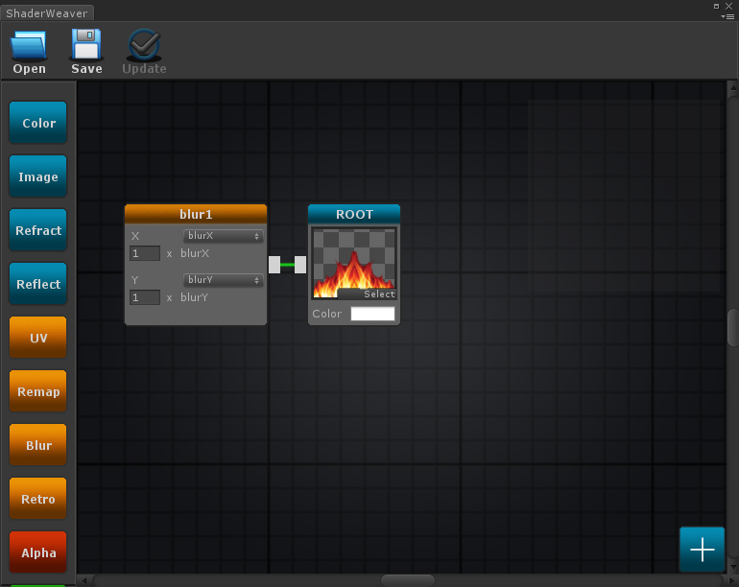Image resolution: width=739 pixels, height=587 pixels.
Task: Add a Blur node from the sidebar
Action: [x=38, y=445]
